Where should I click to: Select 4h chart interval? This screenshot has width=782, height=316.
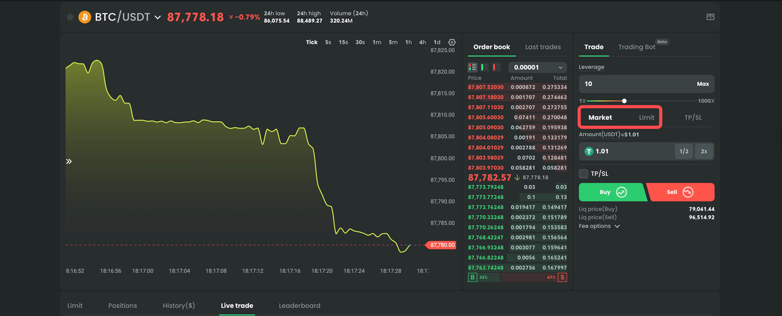423,42
